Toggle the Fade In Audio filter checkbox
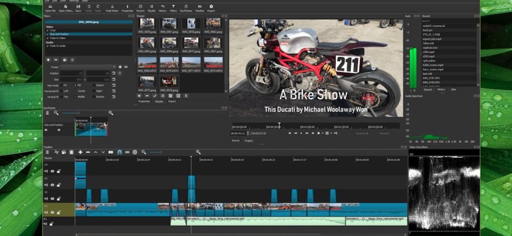 pos(48,46)
